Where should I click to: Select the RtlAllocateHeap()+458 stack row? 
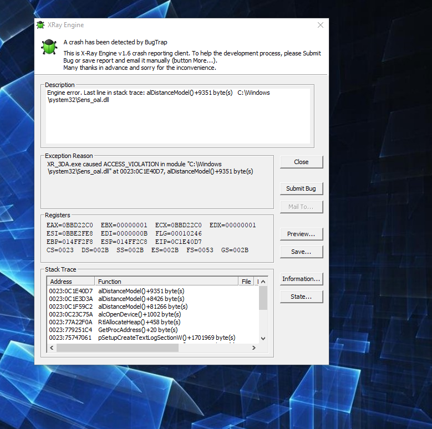153,322
